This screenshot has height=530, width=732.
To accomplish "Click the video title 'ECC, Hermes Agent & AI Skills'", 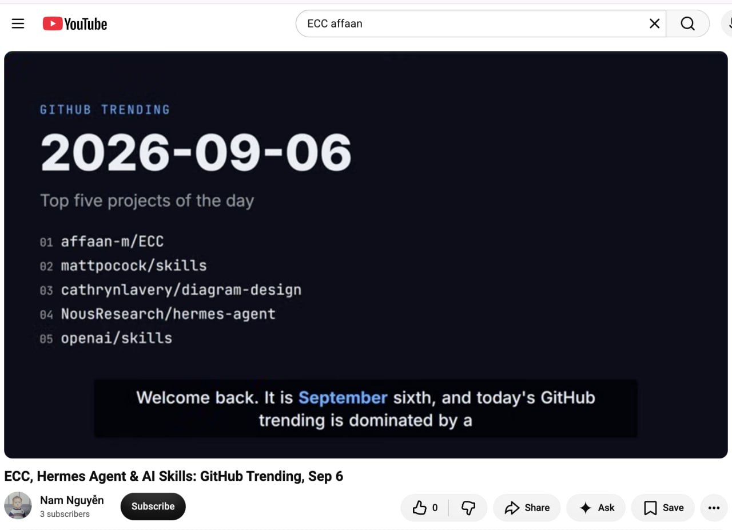I will point(173,476).
